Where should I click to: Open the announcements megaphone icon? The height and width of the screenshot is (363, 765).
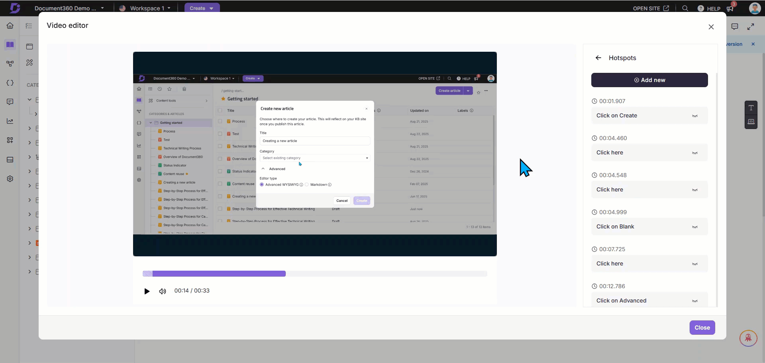(x=730, y=8)
